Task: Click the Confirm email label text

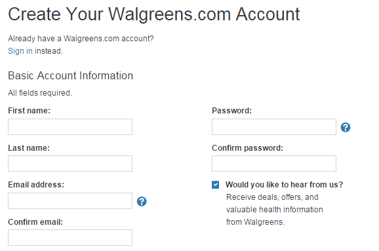Action: 35,222
